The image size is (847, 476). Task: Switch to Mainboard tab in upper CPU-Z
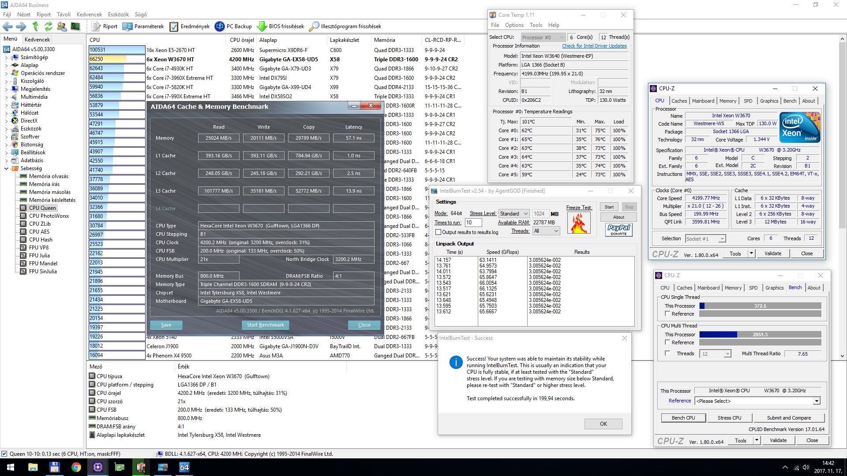pos(703,101)
